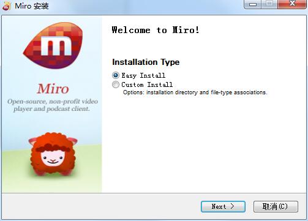Minimize the Miro installer window
Screen dimensions: 308x221
tap(253, 4)
